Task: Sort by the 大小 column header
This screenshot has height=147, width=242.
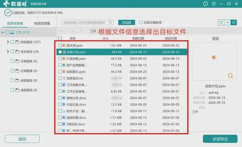Action: pos(106,38)
